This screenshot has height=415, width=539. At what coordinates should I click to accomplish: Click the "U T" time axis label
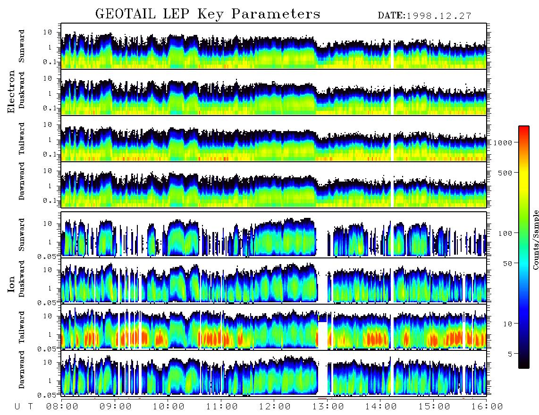coord(24,407)
